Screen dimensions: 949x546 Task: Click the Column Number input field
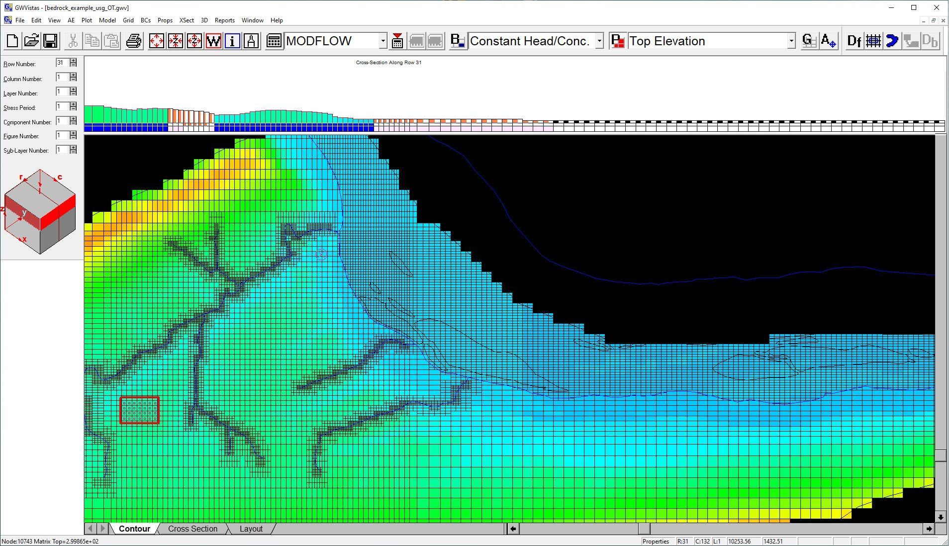pyautogui.click(x=62, y=77)
